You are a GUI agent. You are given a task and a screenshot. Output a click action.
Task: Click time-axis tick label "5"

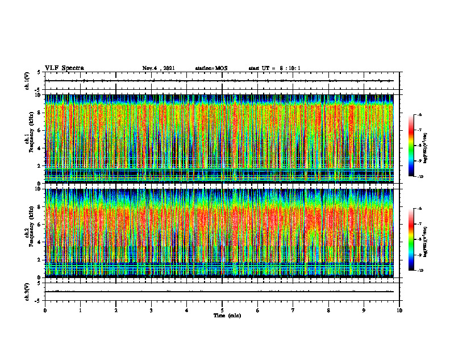pos(222,310)
